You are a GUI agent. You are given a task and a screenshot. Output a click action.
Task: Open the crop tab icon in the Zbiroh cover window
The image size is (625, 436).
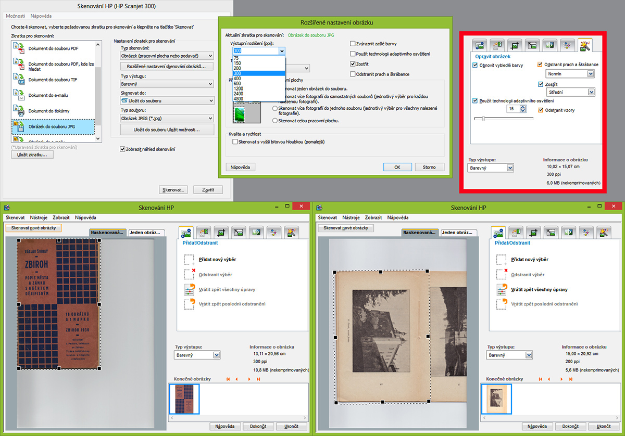pos(221,233)
